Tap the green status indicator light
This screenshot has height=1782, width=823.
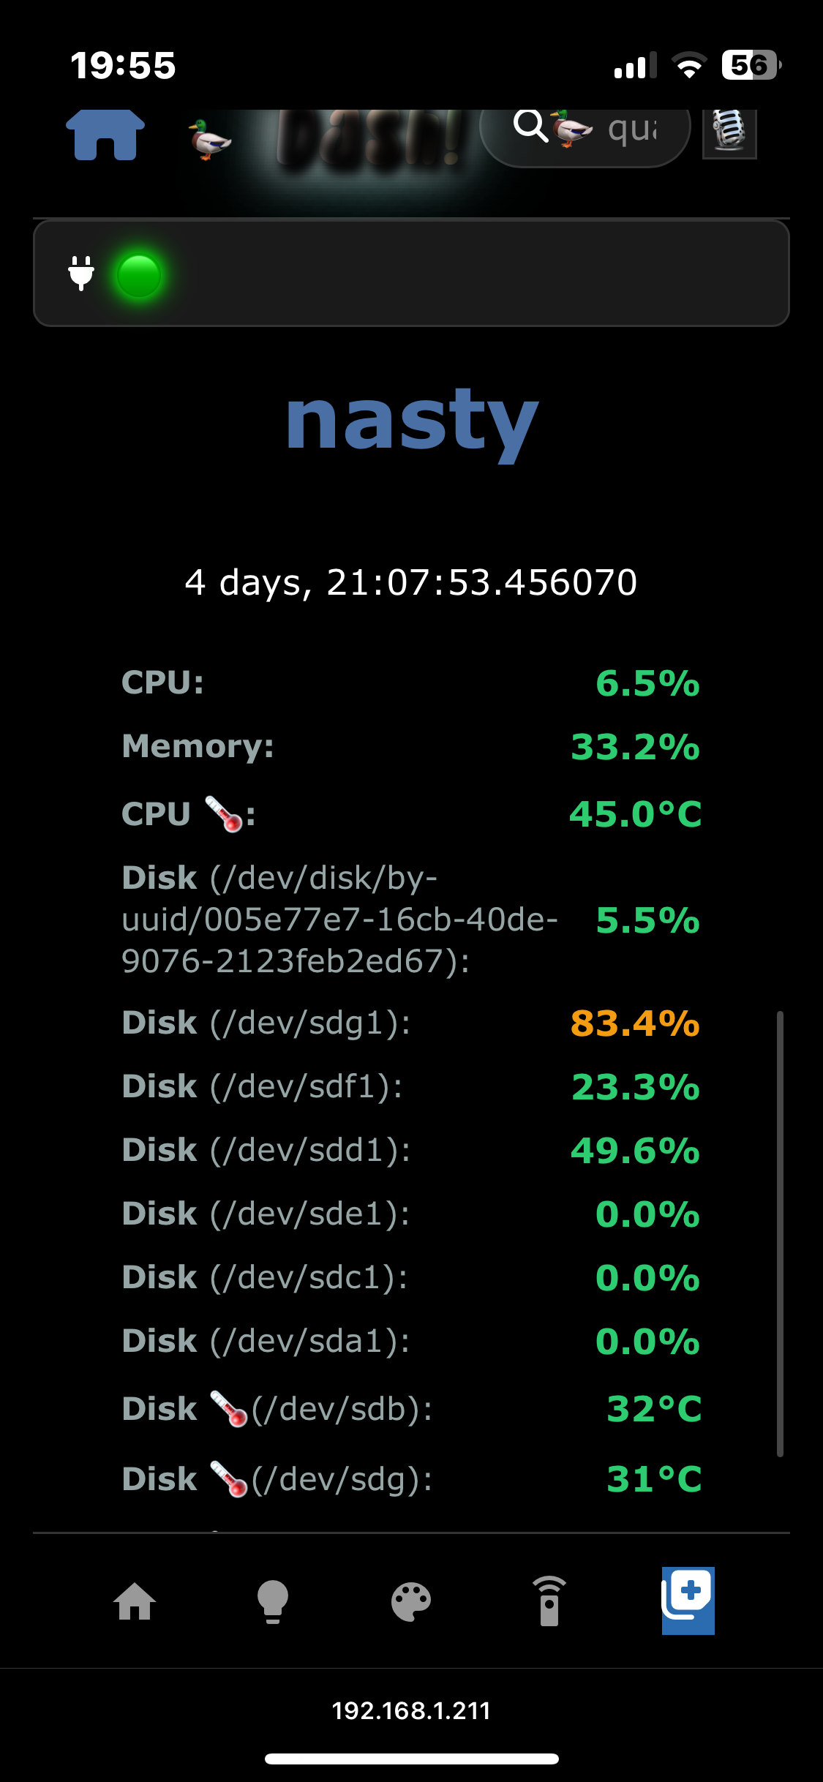(x=139, y=275)
